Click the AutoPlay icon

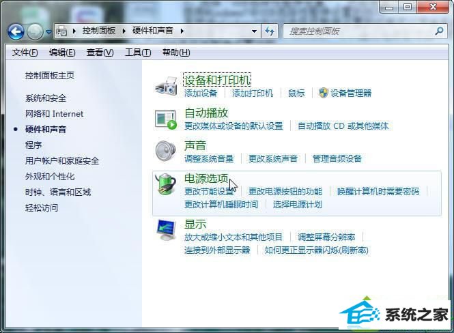point(166,119)
